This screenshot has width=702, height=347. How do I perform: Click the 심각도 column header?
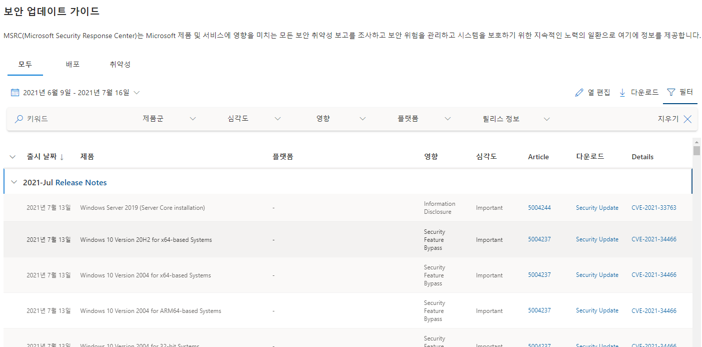[x=486, y=157]
